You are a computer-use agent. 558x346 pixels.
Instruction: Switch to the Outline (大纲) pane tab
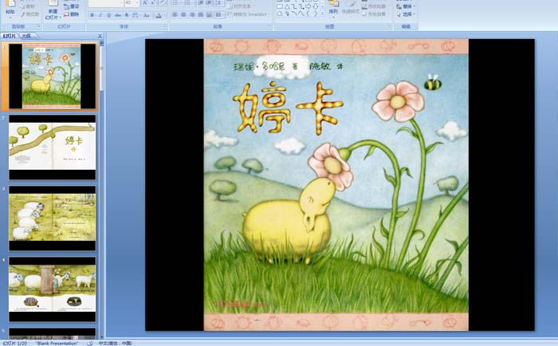pyautogui.click(x=26, y=36)
